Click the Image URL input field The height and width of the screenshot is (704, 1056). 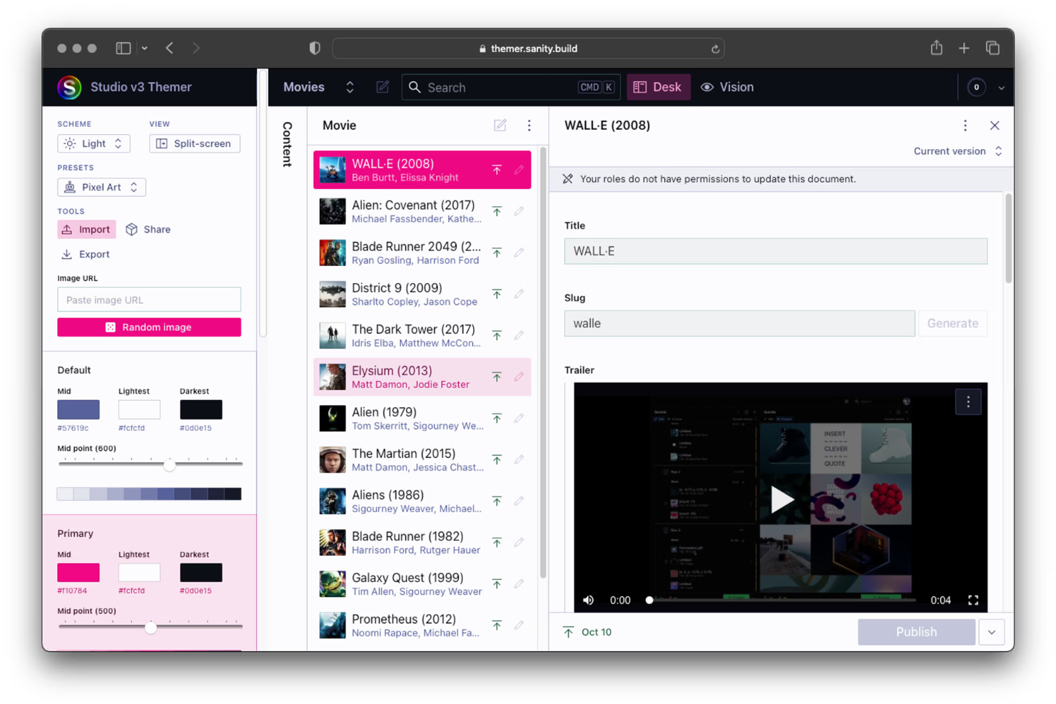click(149, 300)
